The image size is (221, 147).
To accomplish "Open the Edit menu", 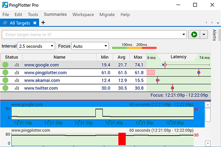I will tap(18, 14).
